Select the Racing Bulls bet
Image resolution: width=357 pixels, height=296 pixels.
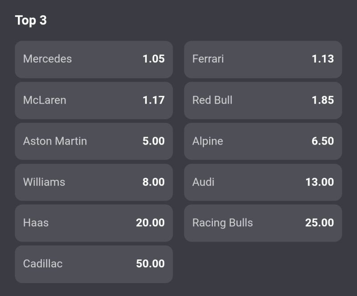pos(263,223)
